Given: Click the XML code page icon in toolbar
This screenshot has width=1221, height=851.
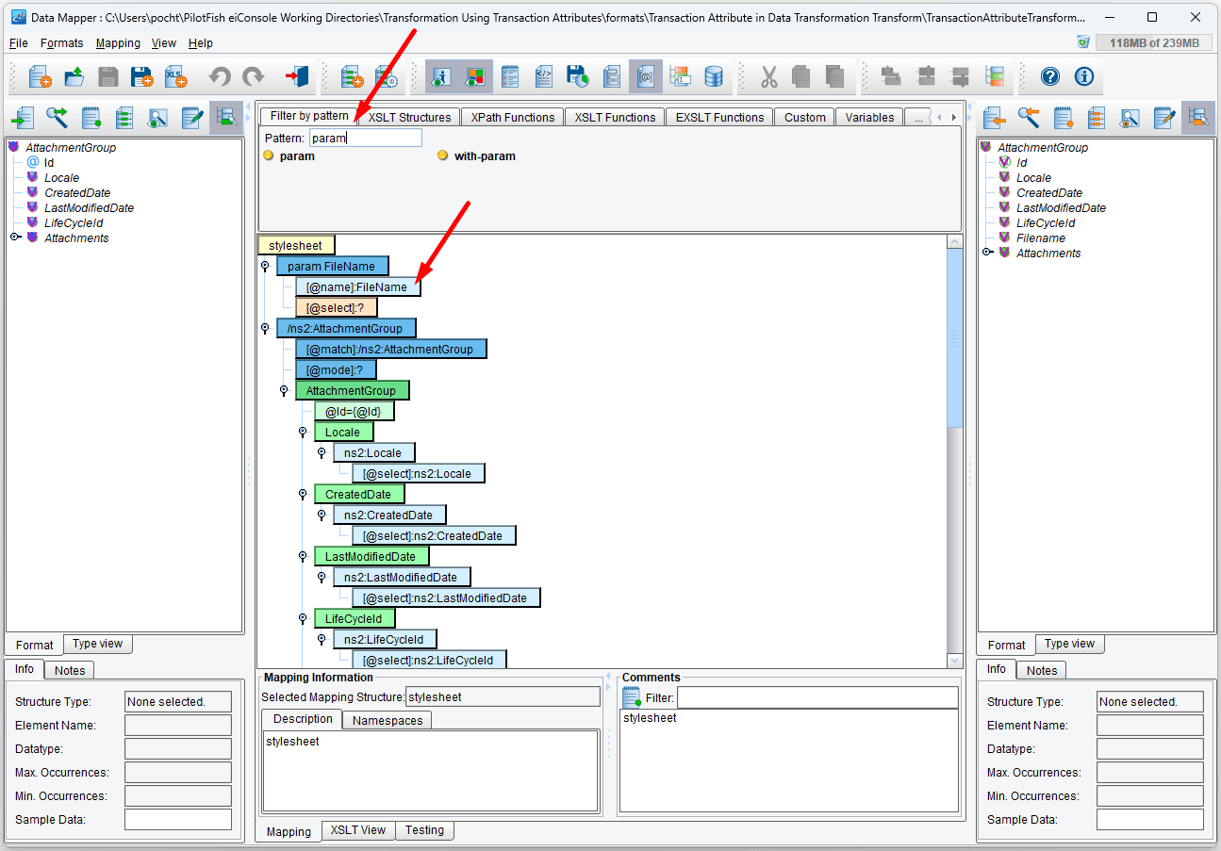Looking at the screenshot, I should click(x=544, y=76).
